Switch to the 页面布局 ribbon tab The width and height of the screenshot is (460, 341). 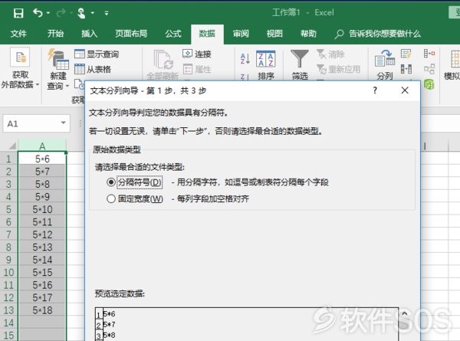click(x=131, y=34)
